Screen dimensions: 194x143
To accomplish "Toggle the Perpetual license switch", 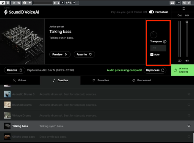I will pyautogui.click(x=151, y=12).
